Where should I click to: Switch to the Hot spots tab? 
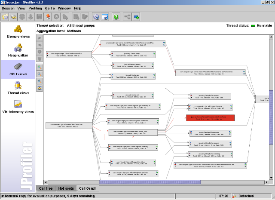(x=66, y=188)
